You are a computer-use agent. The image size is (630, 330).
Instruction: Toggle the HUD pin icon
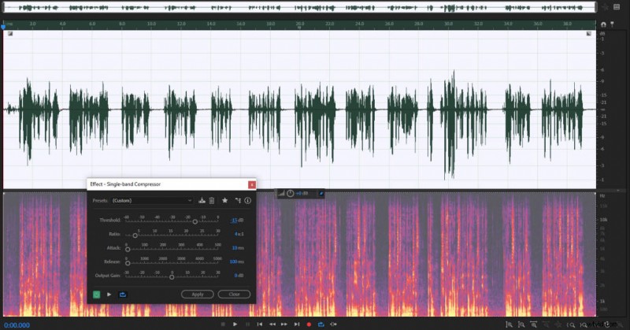point(321,193)
